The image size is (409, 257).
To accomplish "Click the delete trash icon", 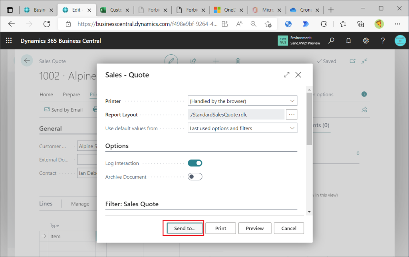I will 238,61.
